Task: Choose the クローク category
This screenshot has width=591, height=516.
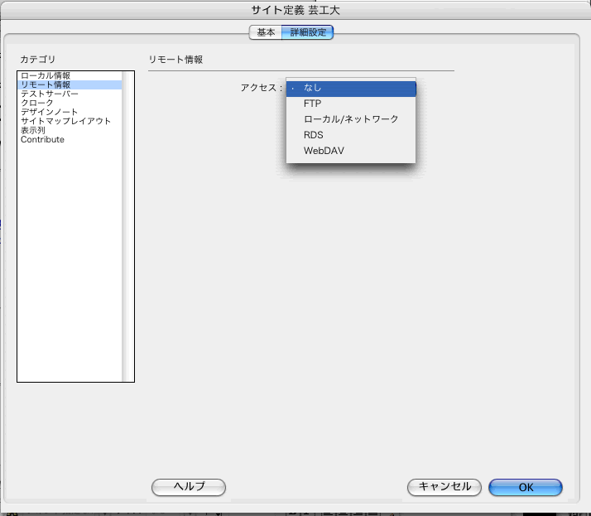Action: point(70,103)
